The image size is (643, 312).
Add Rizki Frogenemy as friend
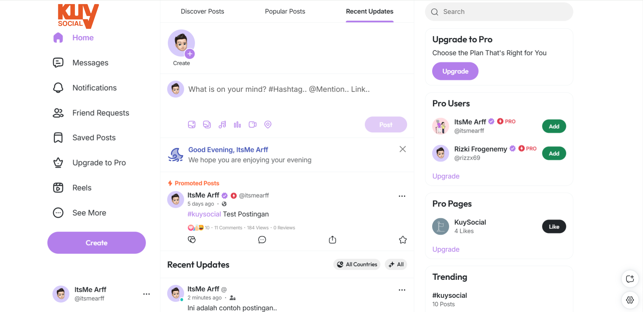tap(554, 154)
